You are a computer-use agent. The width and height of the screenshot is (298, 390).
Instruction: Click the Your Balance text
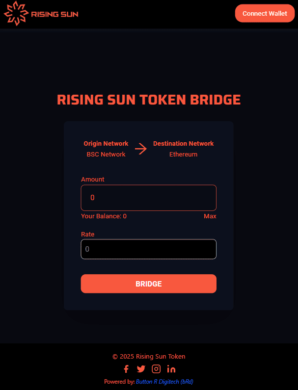(x=104, y=216)
